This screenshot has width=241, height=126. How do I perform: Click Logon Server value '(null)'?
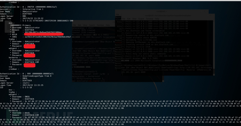(25, 83)
